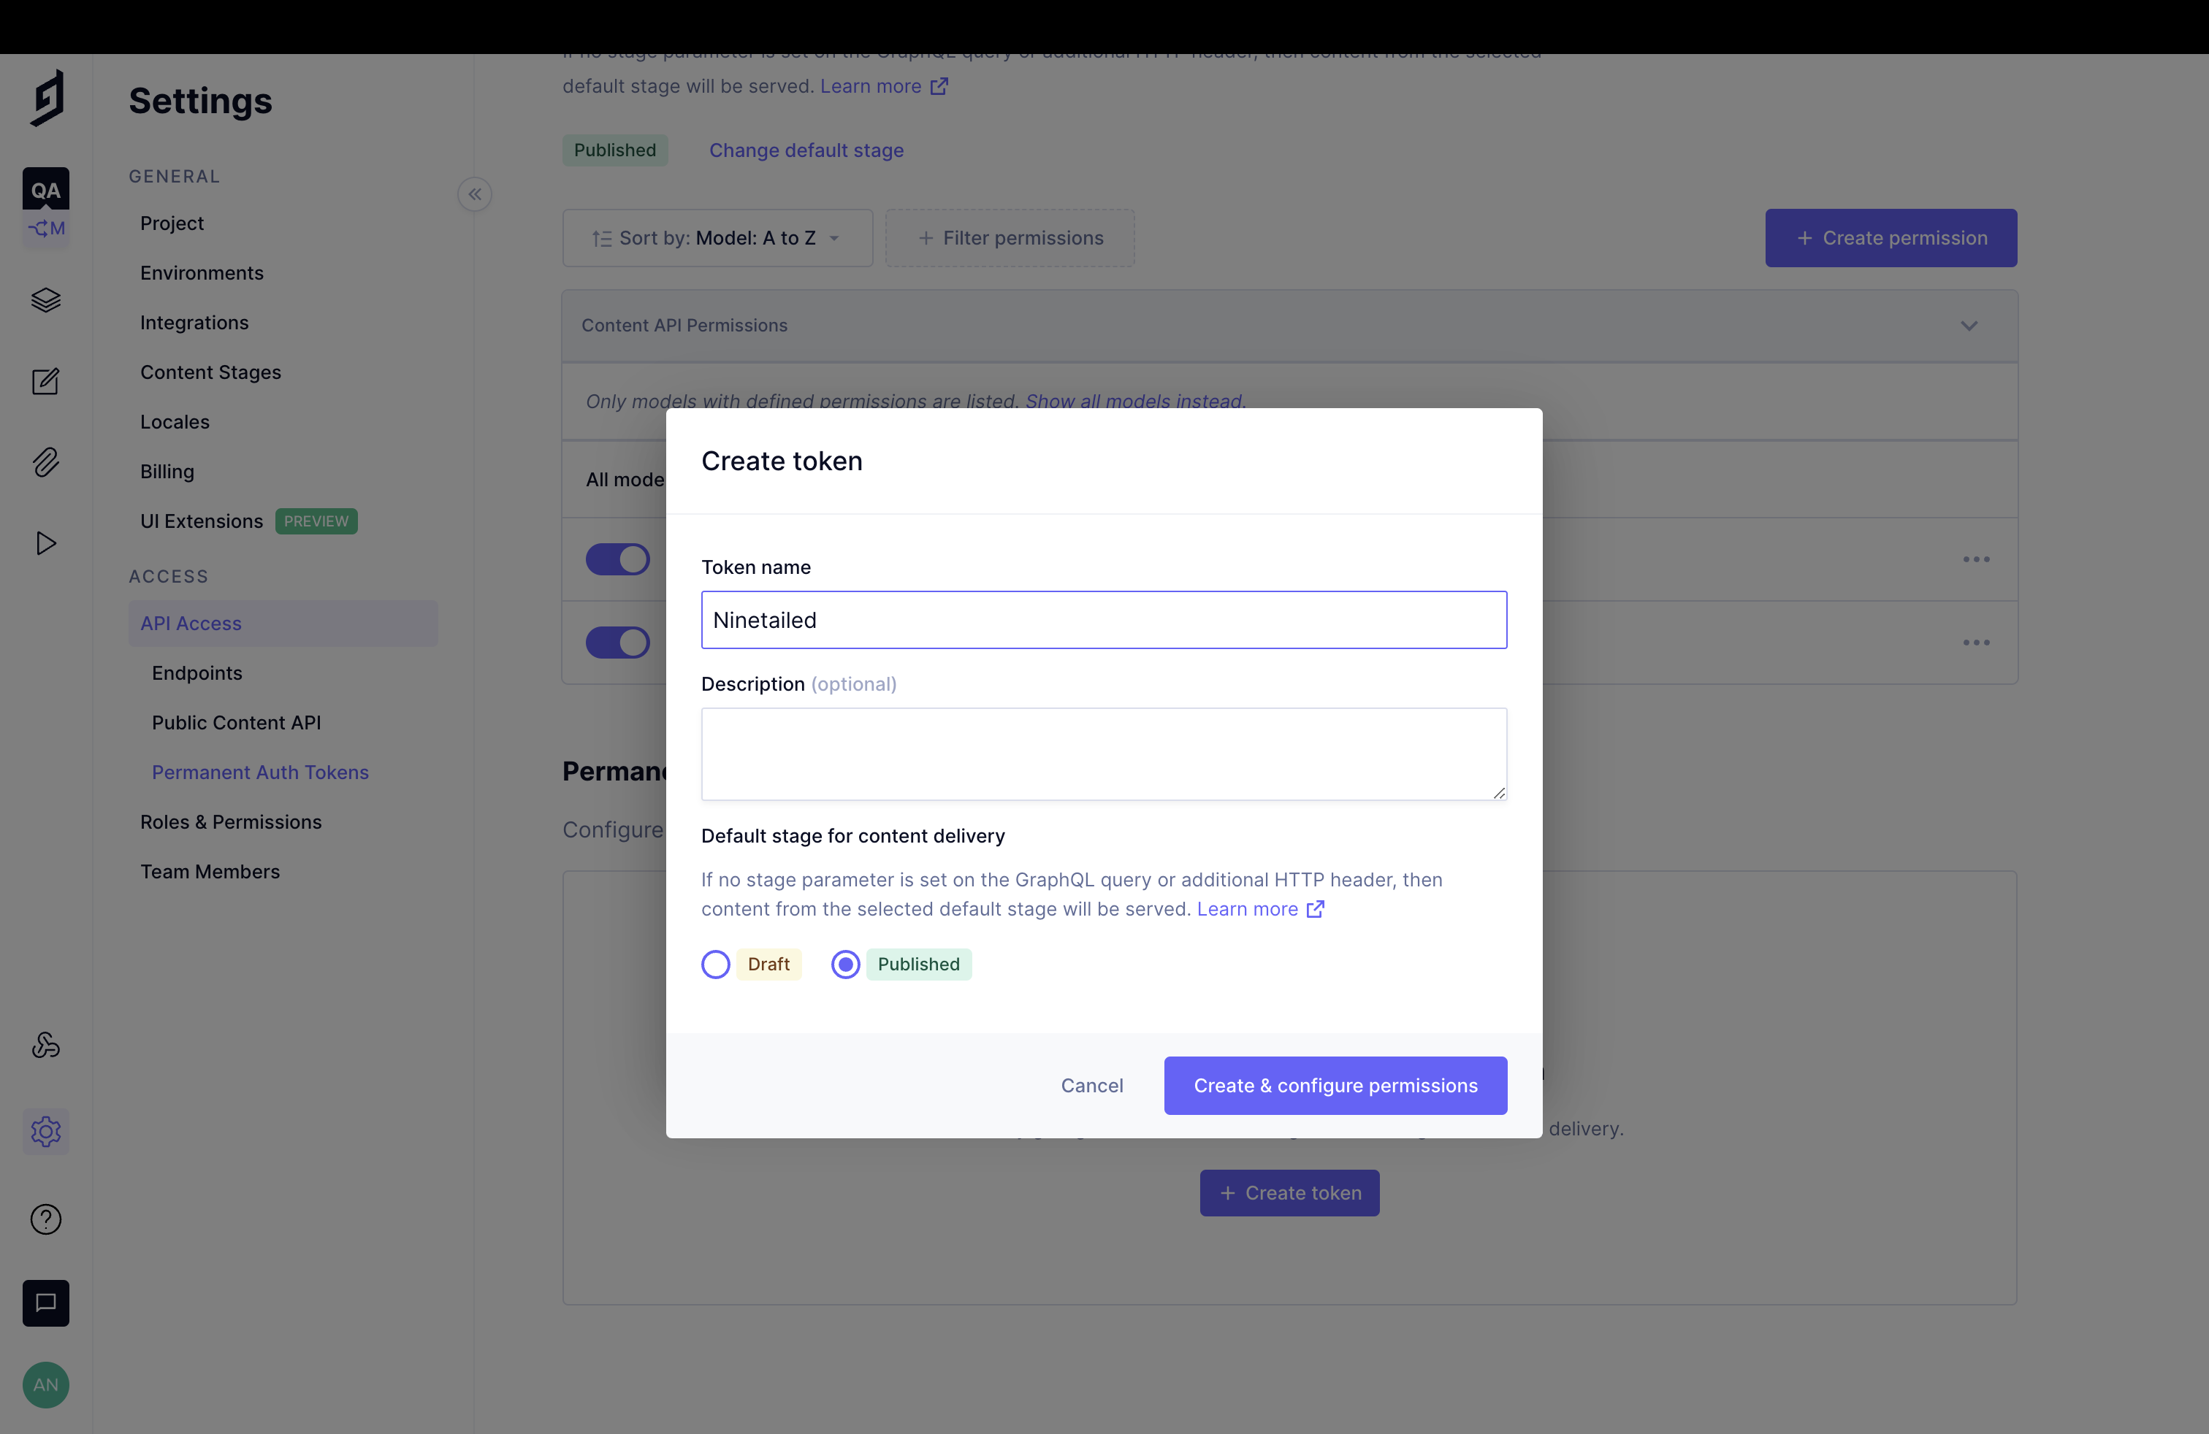Open the Settings gear icon
The image size is (2209, 1434).
45,1132
